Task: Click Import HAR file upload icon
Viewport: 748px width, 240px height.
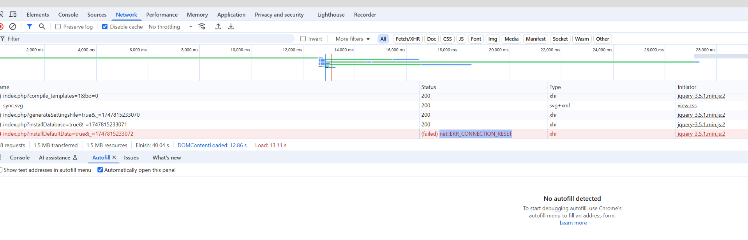Action: (x=218, y=26)
